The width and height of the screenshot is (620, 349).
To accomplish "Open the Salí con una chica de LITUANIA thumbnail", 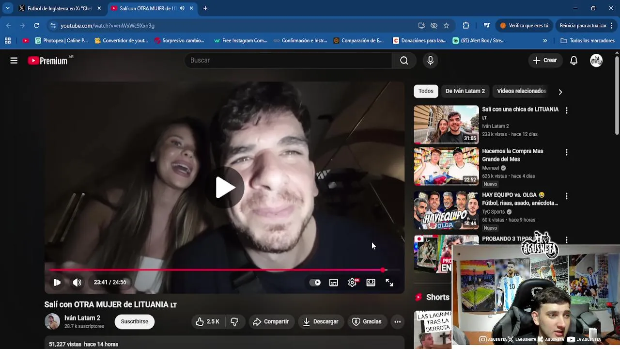I will [x=446, y=124].
